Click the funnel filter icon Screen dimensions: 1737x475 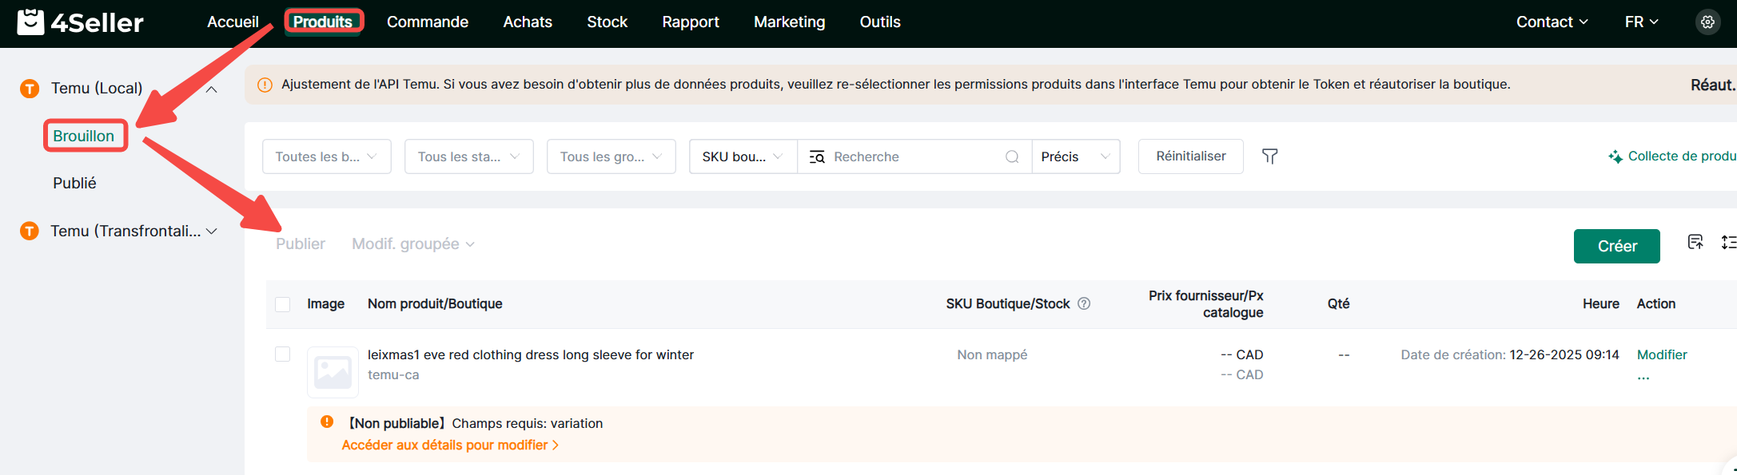coord(1269,156)
